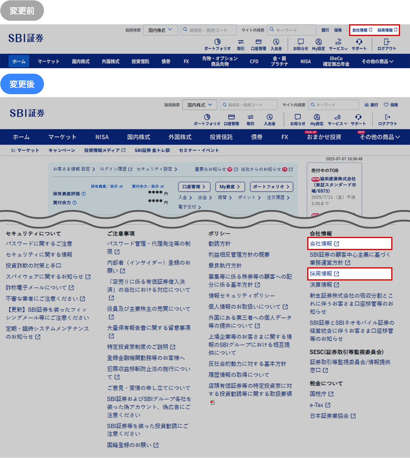Screen dimensions: 410x458
Task: Open セキュリティ設定 chevron link
Action: [157, 169]
